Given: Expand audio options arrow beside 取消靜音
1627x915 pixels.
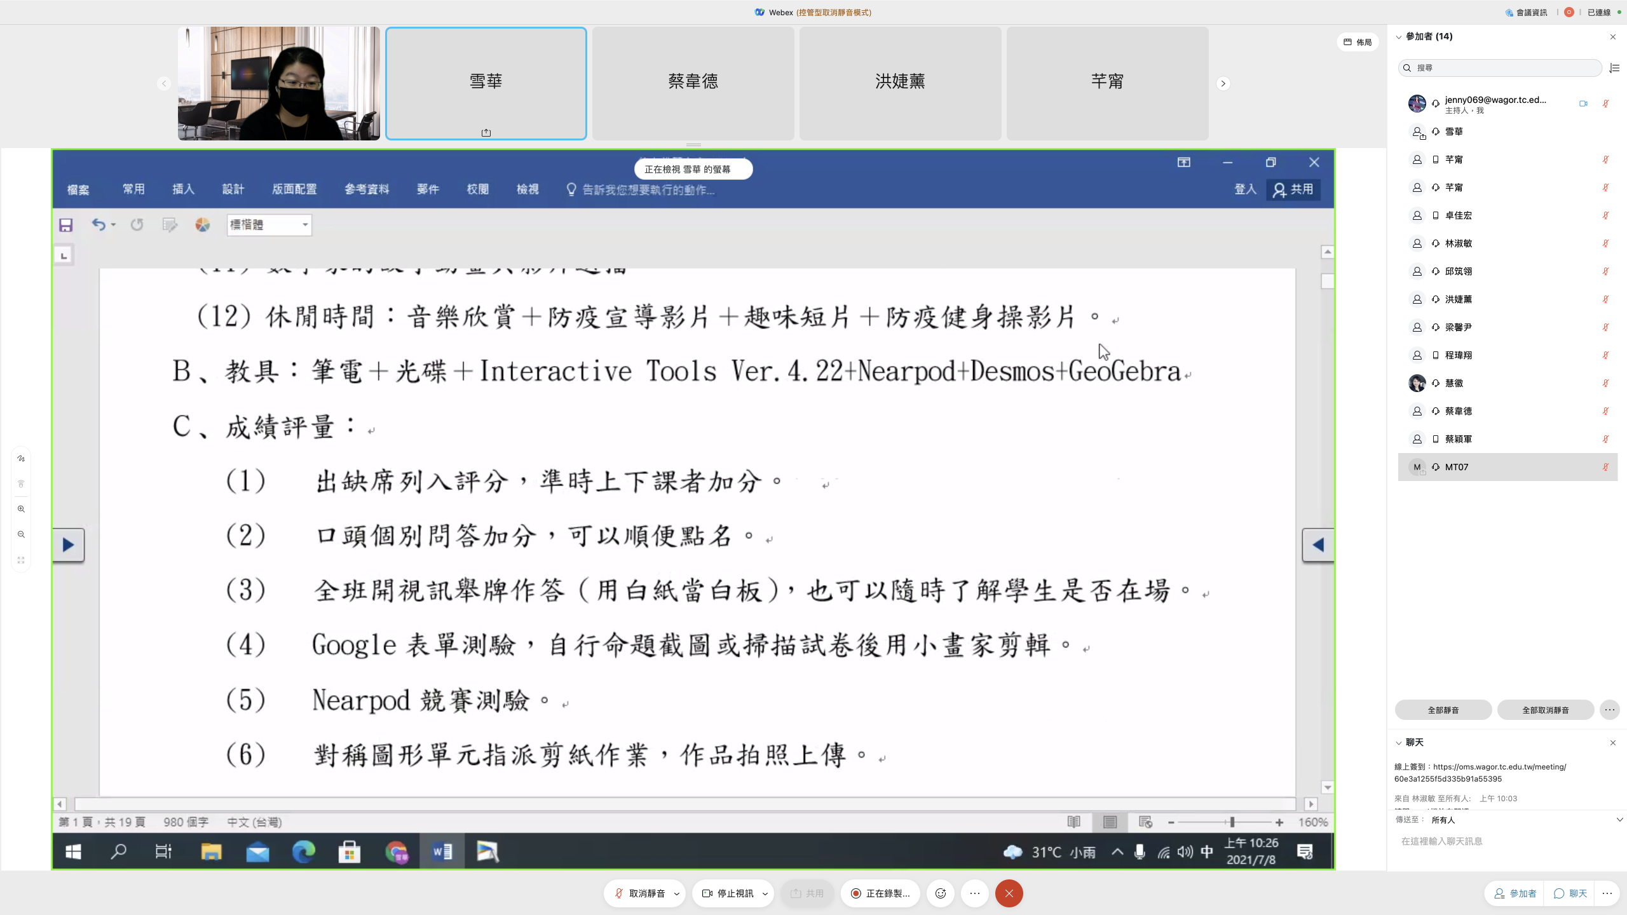Looking at the screenshot, I should click(x=677, y=893).
